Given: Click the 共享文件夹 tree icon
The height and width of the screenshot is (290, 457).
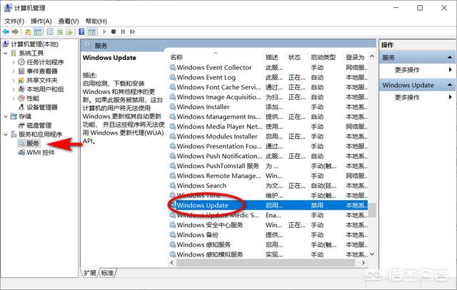Looking at the screenshot, I should (21, 80).
